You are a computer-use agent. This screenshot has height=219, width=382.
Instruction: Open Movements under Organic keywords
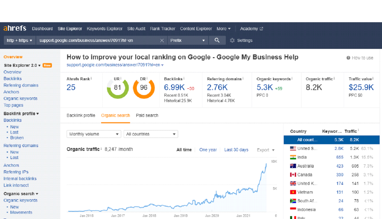(x=21, y=212)
